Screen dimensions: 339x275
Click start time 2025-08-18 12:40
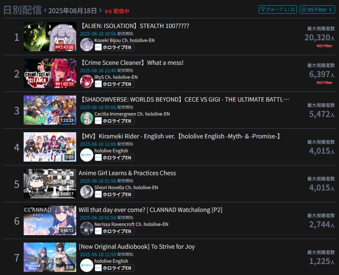tap(98, 71)
